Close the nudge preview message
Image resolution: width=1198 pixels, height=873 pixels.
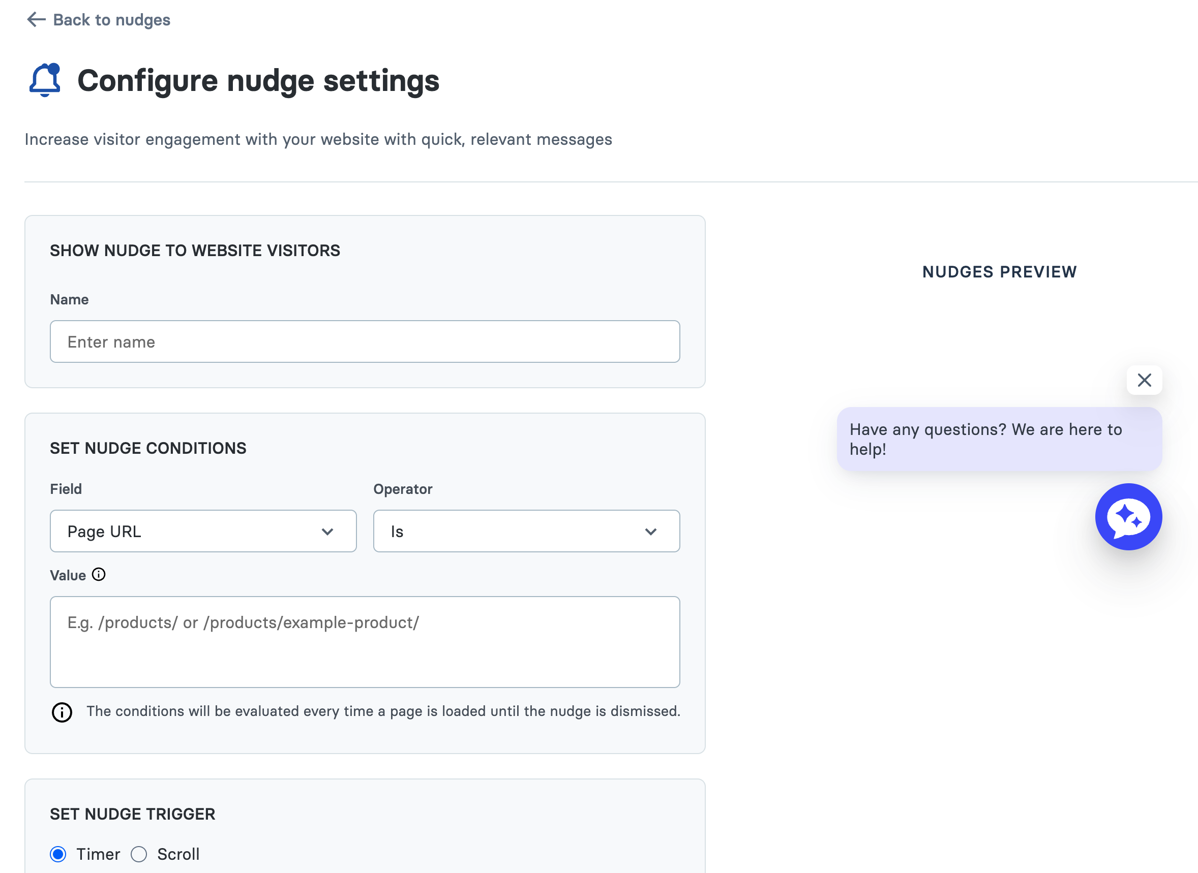[x=1144, y=380]
